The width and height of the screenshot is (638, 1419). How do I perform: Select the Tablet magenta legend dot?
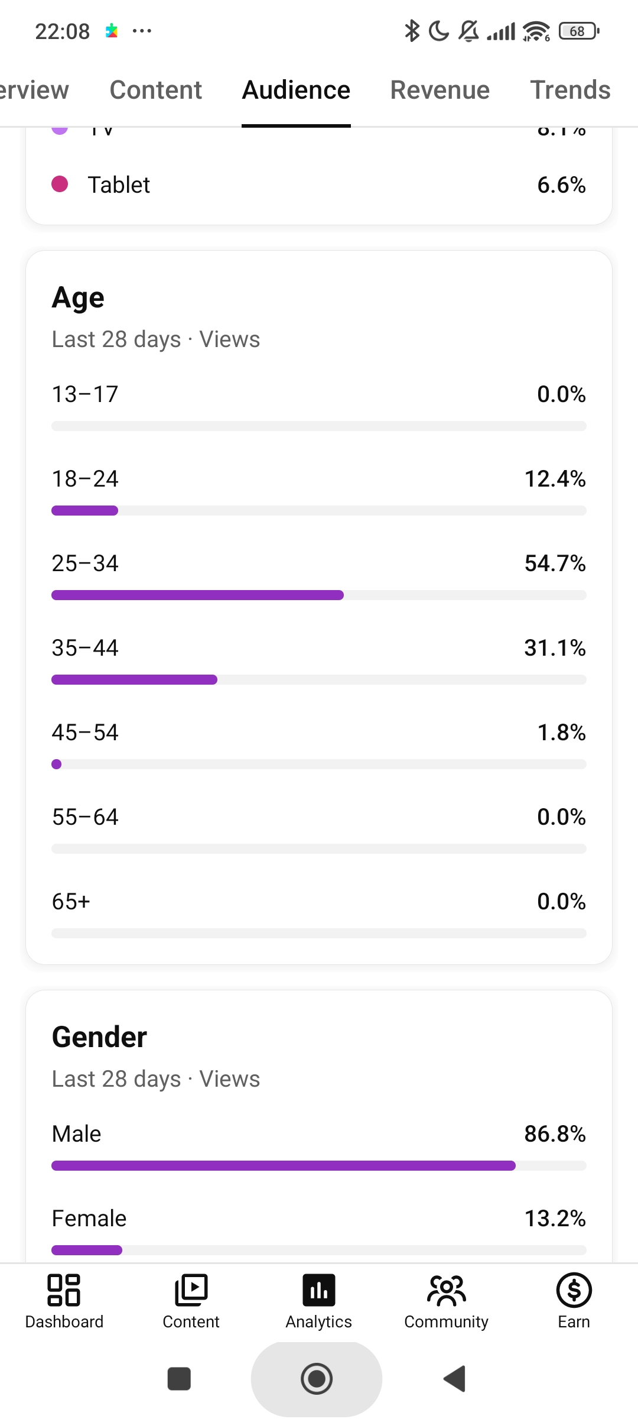[60, 184]
